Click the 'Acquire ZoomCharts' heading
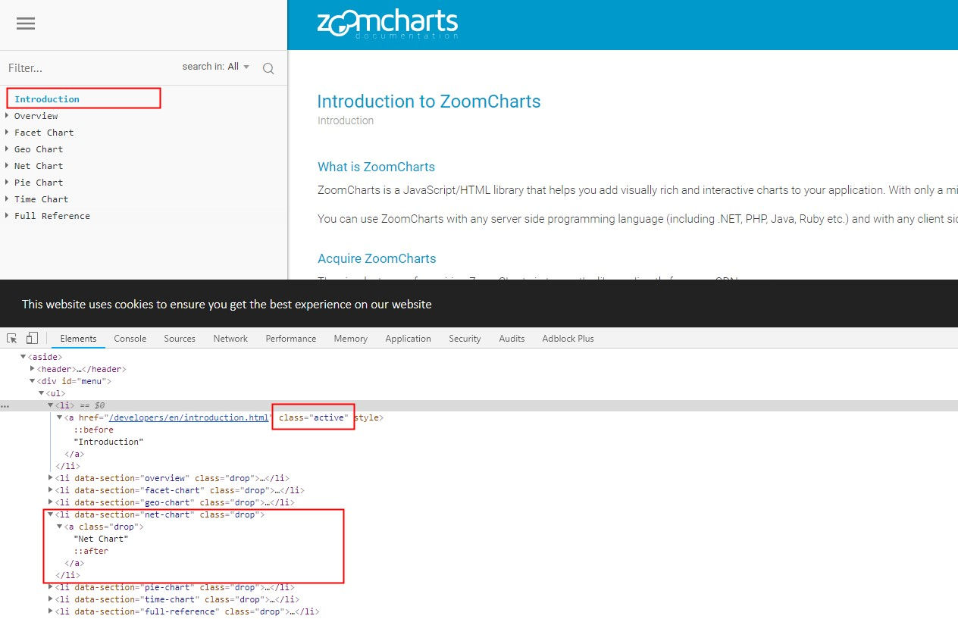The height and width of the screenshot is (619, 958). tap(377, 258)
